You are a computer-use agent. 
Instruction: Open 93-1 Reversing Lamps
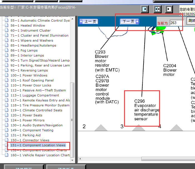point(29,70)
